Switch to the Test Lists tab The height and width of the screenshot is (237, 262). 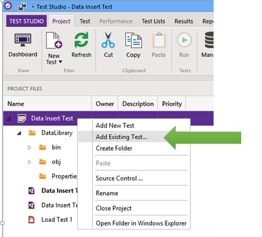(154, 21)
